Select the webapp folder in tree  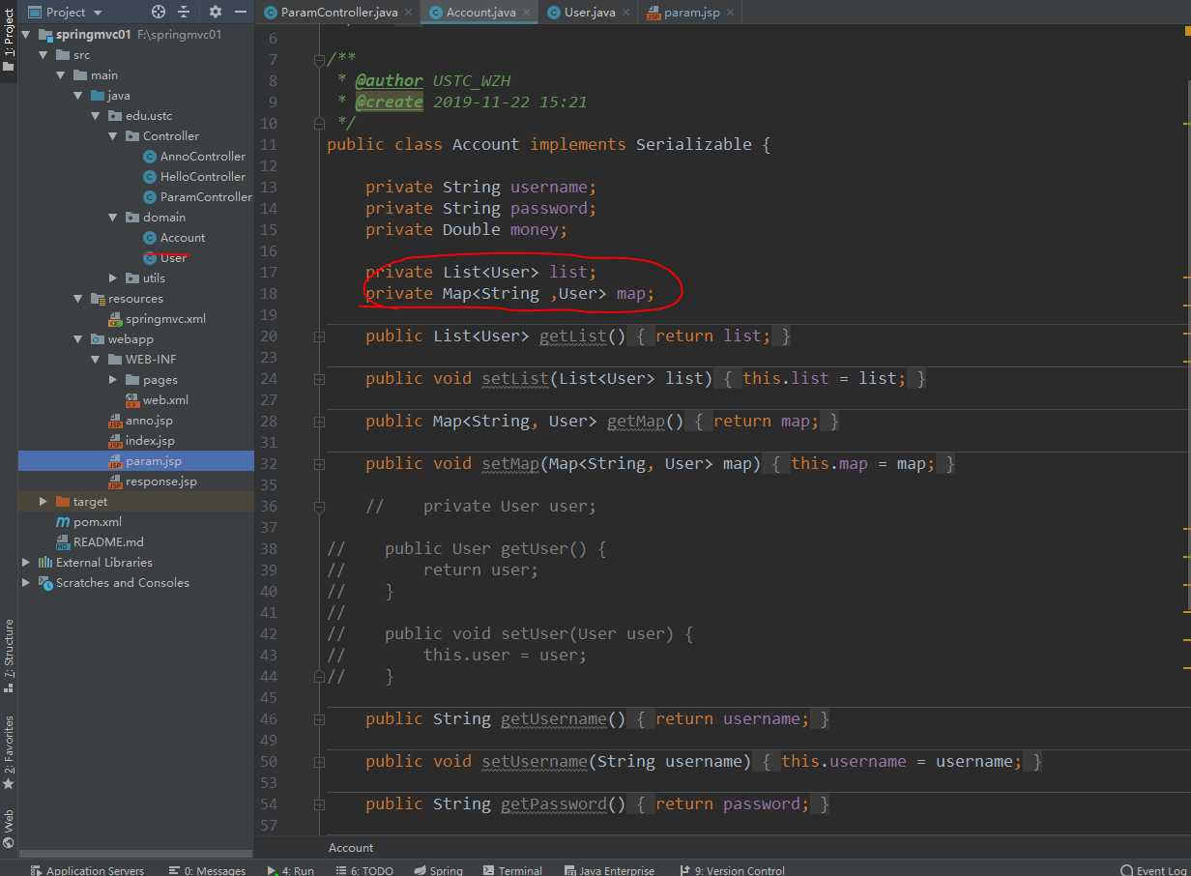click(x=131, y=338)
